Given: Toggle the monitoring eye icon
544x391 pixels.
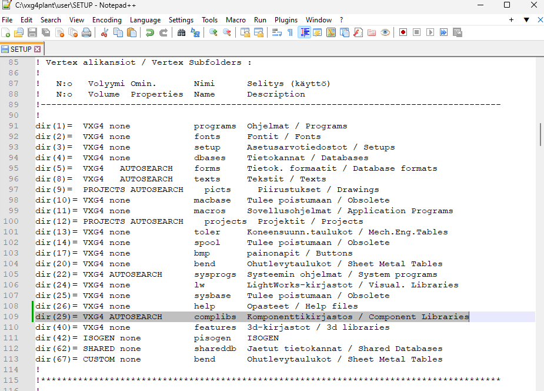Looking at the screenshot, I should (x=385, y=32).
